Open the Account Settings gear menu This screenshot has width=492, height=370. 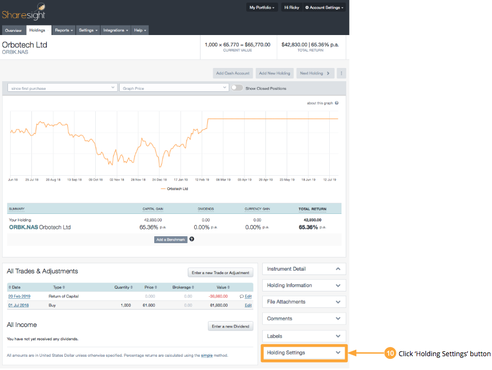point(324,7)
